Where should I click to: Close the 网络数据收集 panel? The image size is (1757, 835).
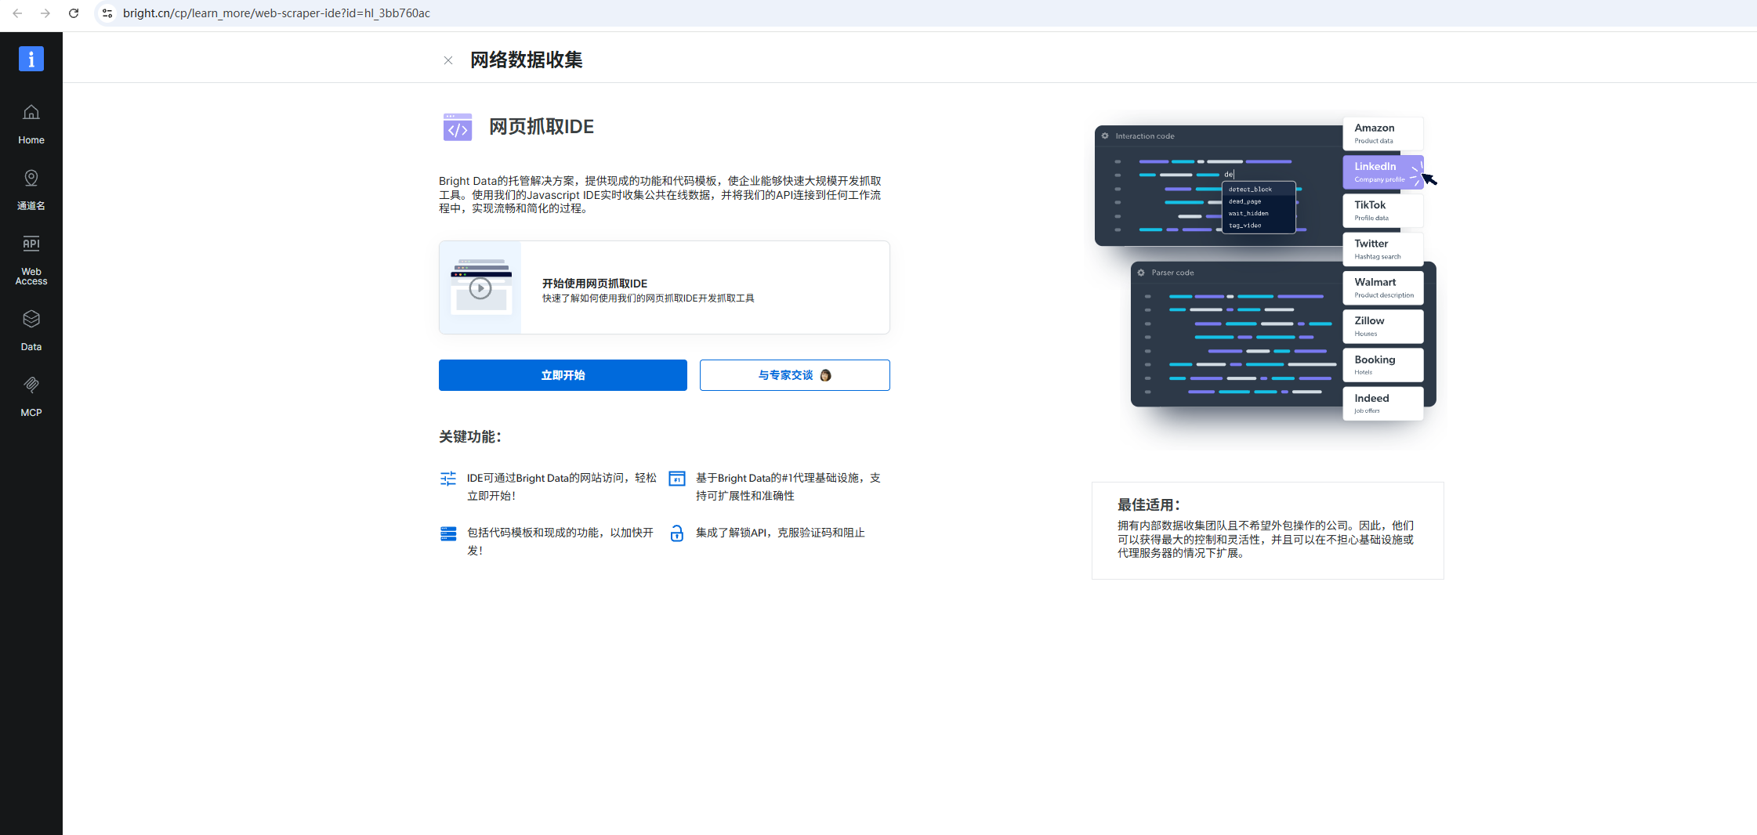448,60
